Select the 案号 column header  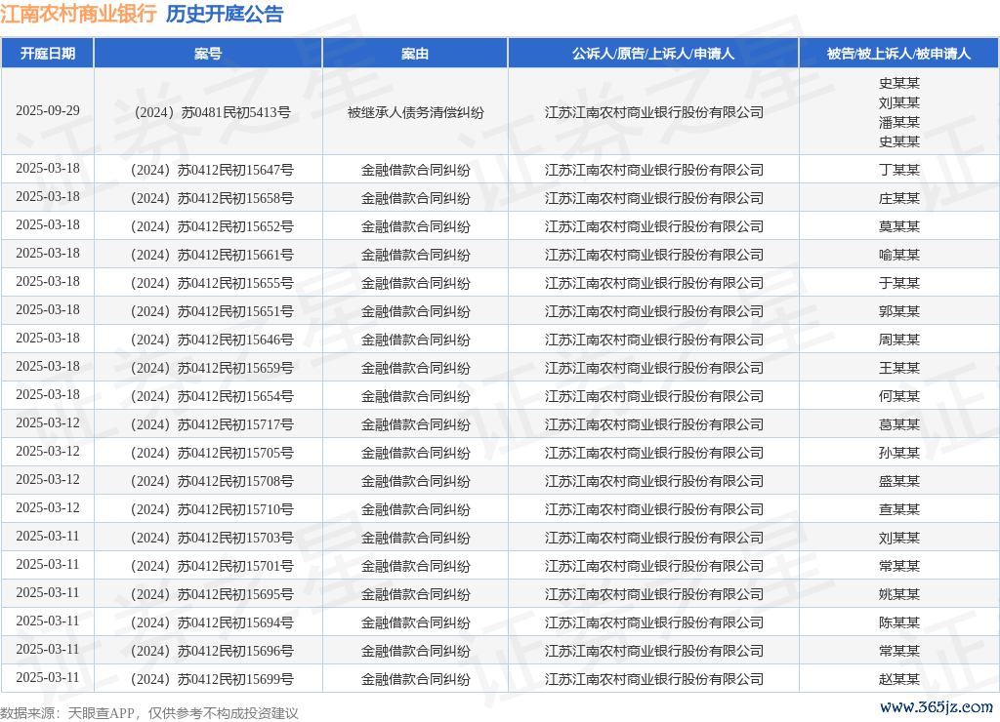208,54
